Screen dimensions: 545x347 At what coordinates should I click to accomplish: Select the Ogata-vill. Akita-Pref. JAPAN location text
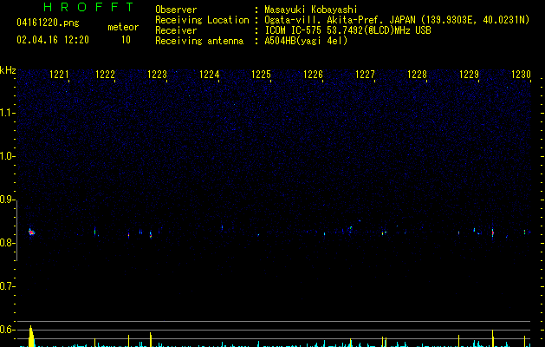click(x=397, y=20)
